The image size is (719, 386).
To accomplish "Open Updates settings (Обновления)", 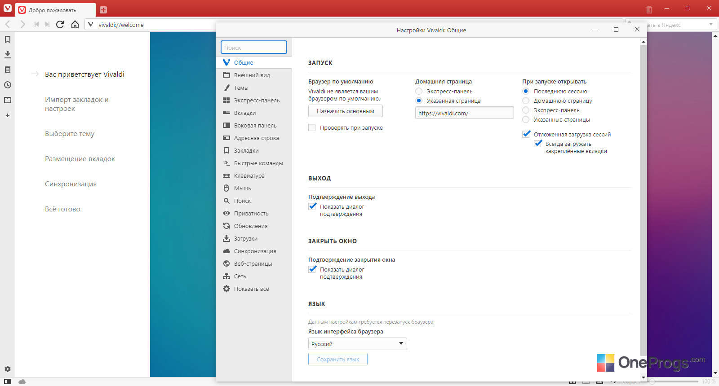I will [x=254, y=226].
